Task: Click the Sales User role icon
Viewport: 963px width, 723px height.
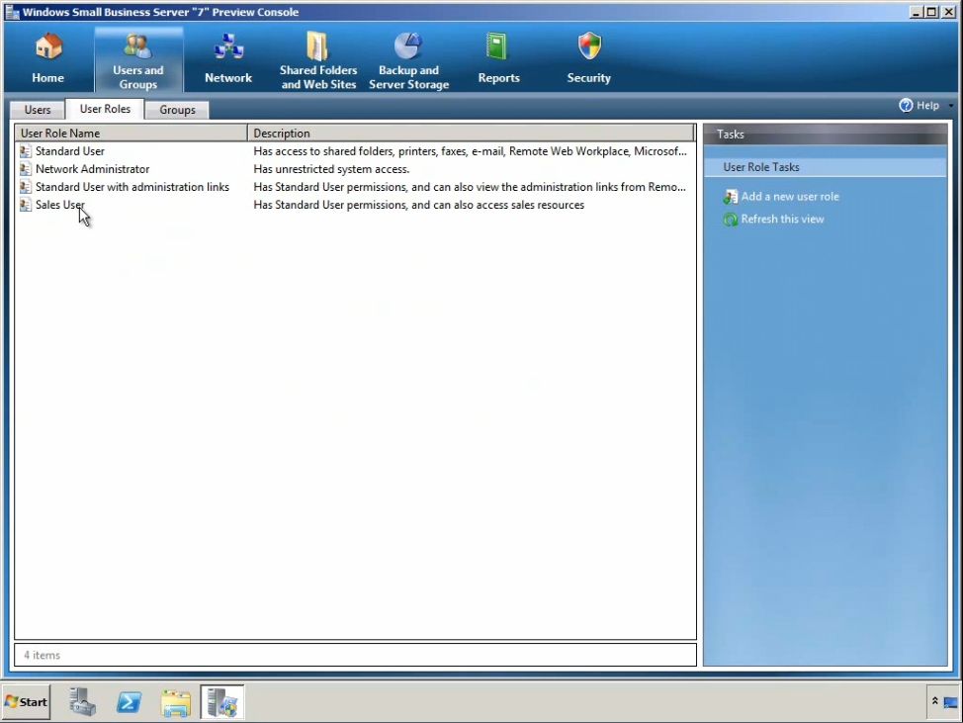Action: 25,205
